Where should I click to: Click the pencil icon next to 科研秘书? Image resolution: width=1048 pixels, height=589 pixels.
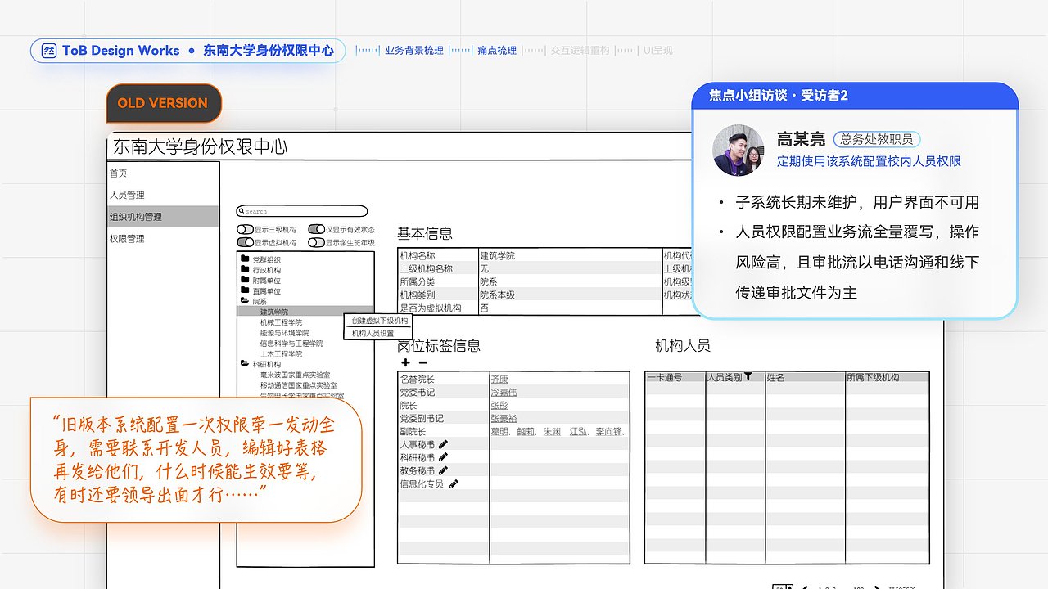444,457
